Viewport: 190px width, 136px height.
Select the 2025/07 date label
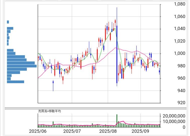(72, 131)
